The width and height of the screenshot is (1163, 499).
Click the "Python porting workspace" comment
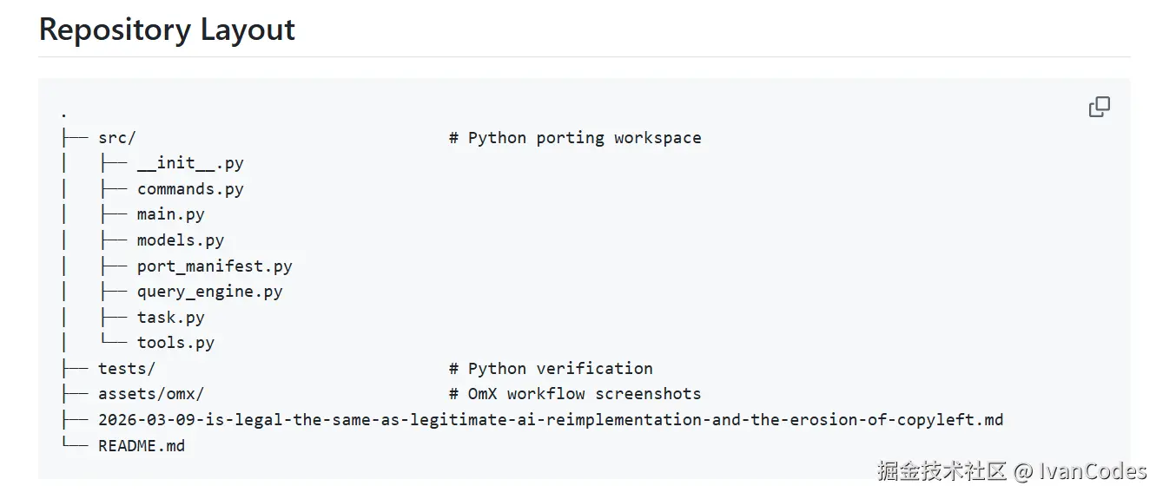click(x=575, y=138)
